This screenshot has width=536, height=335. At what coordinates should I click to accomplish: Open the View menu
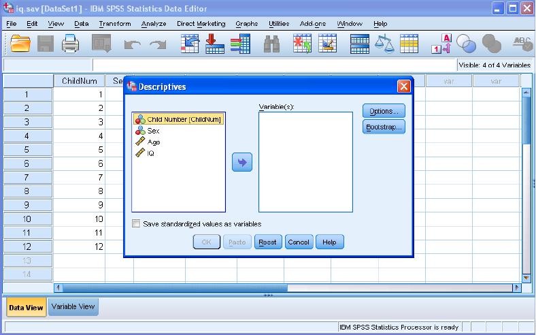coord(56,24)
